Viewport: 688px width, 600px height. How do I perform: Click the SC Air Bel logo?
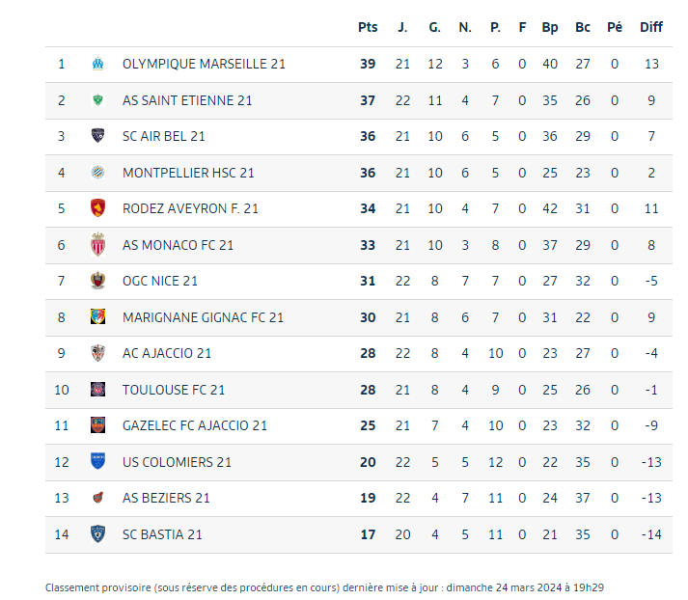coord(97,136)
